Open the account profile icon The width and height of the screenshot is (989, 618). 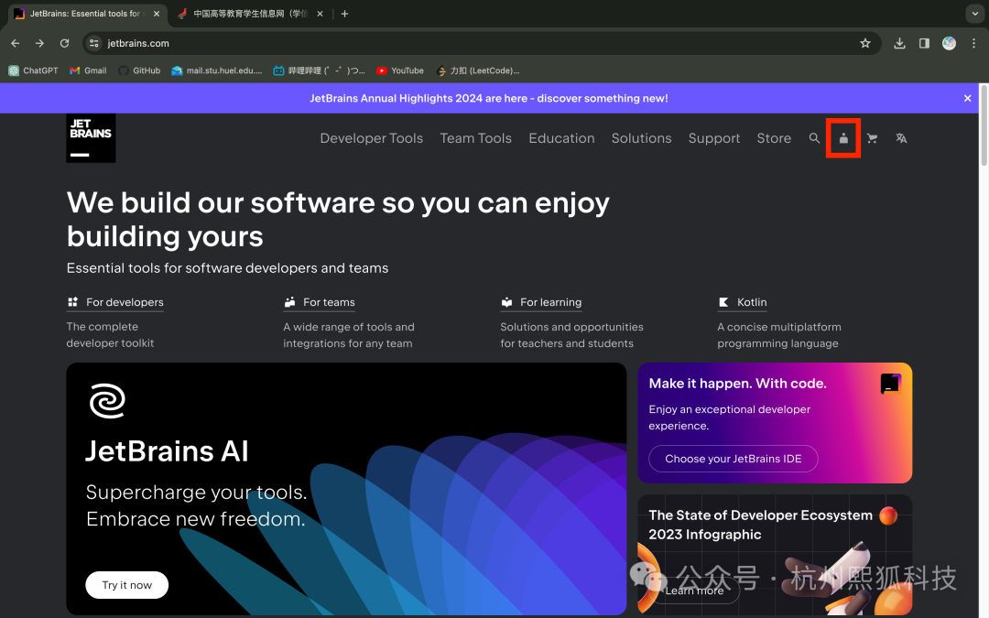point(842,138)
